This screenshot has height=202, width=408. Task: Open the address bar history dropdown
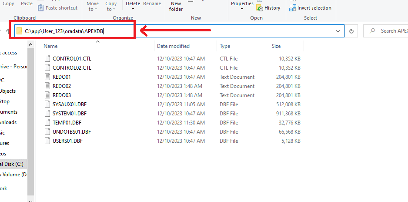[x=338, y=31]
